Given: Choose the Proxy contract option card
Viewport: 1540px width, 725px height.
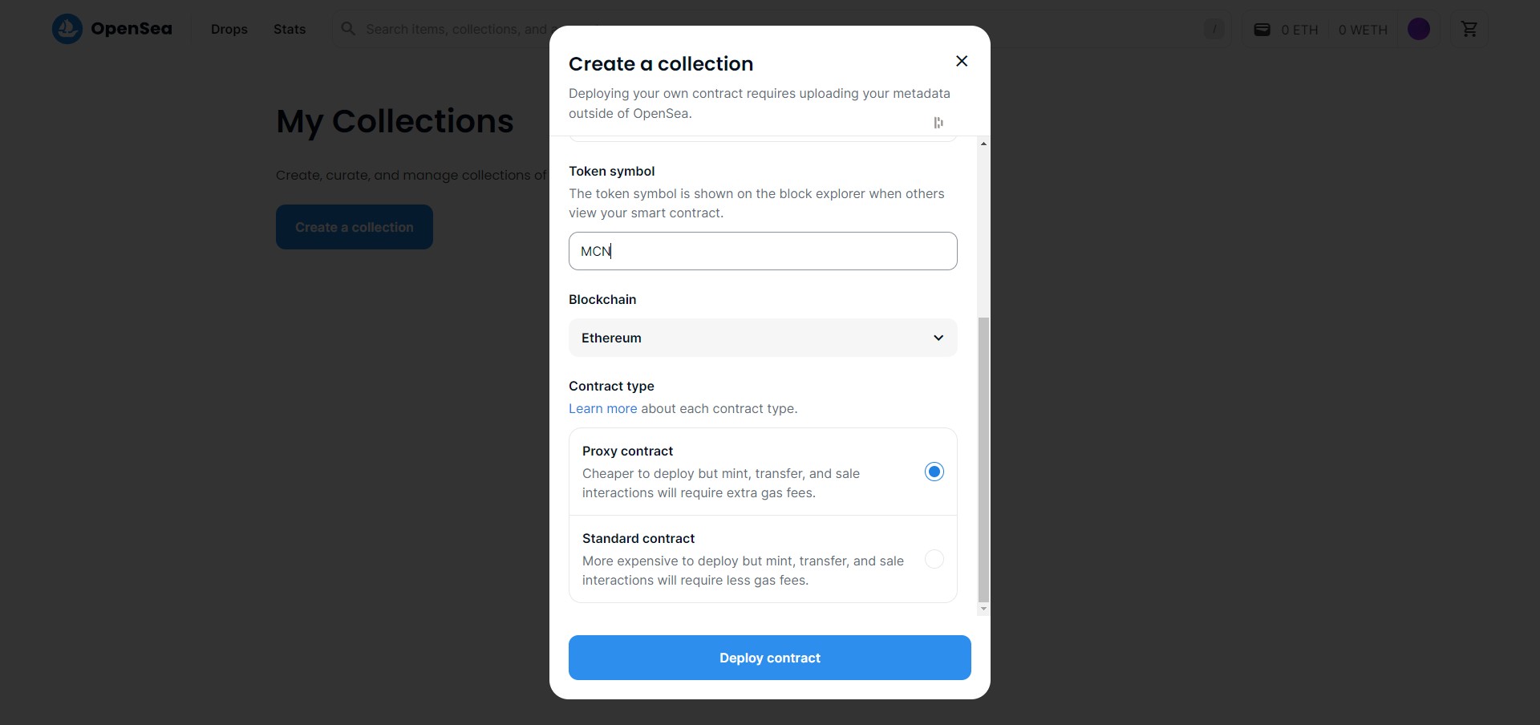Looking at the screenshot, I should coord(763,472).
